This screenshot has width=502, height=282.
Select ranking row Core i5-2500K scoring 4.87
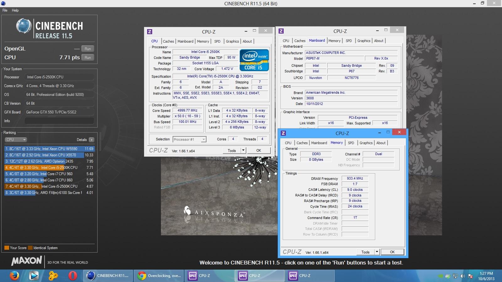49,186
